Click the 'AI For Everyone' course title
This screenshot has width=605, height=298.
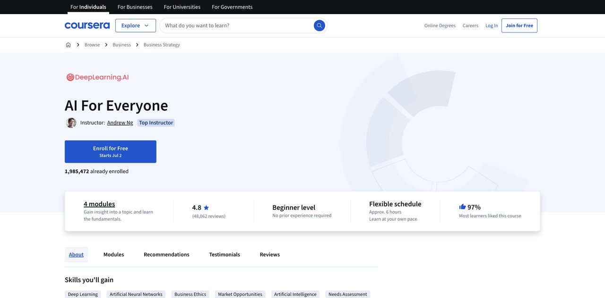[116, 105]
